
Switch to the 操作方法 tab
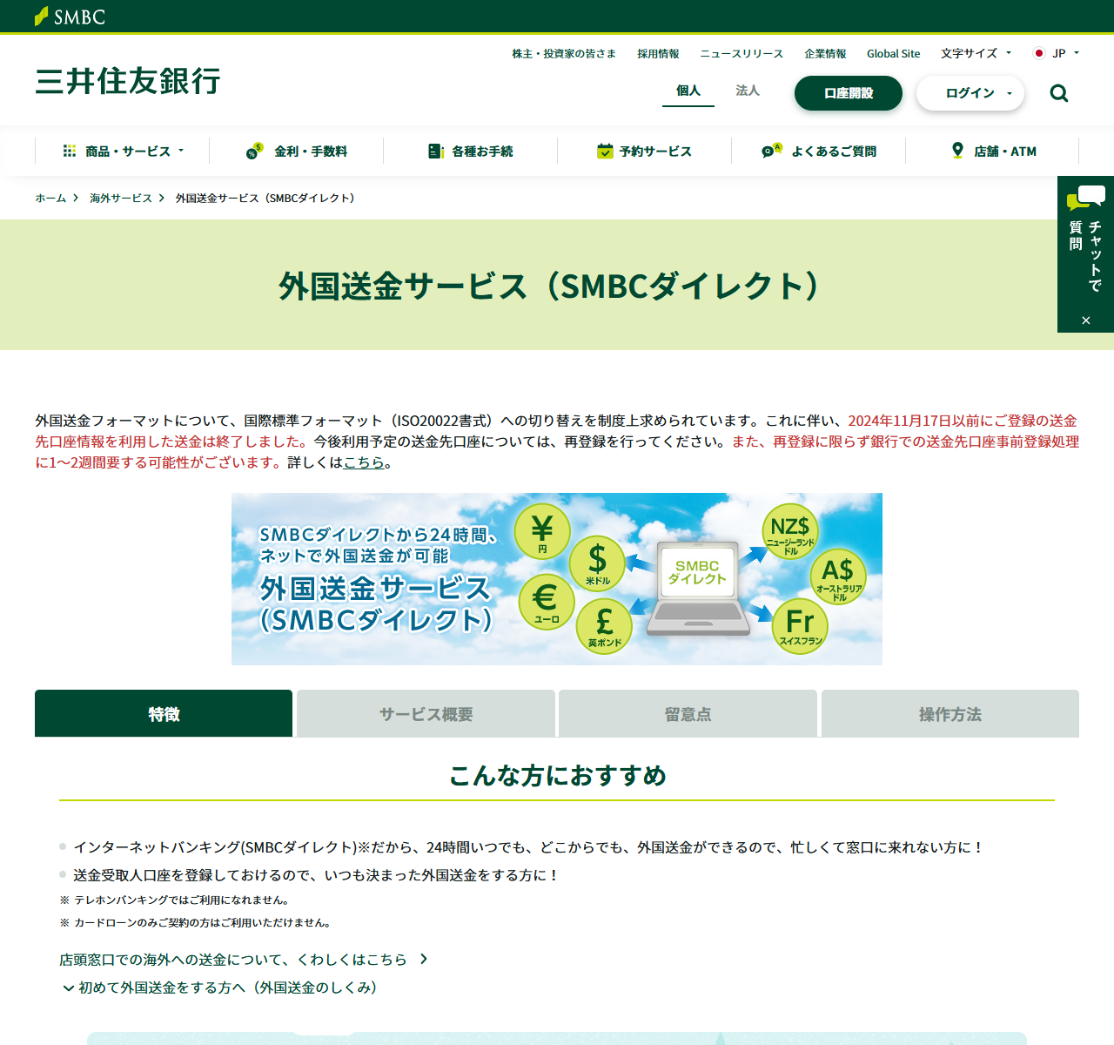tap(950, 714)
